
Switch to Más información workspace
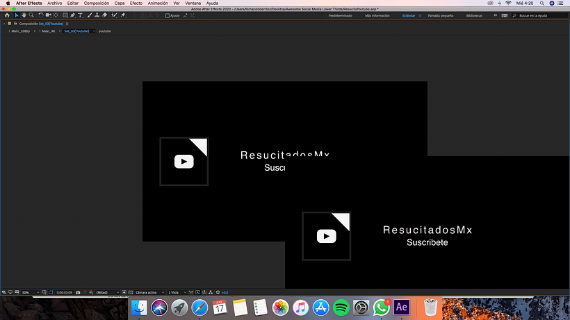pyautogui.click(x=377, y=15)
